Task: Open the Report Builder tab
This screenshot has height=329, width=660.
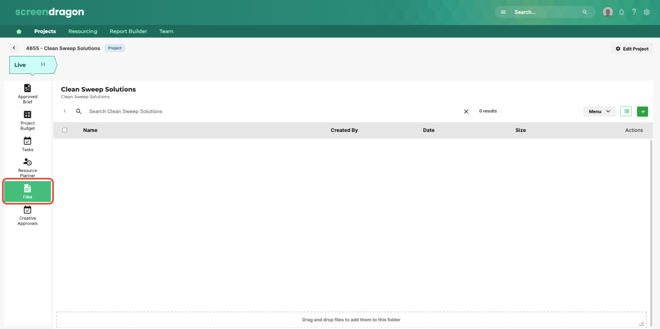Action: pos(128,31)
